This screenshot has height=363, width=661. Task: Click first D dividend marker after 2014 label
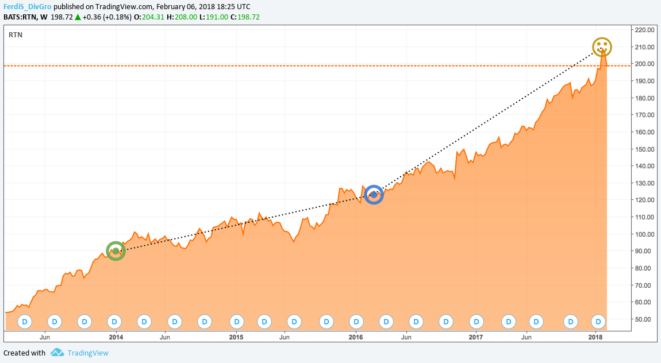[144, 322]
